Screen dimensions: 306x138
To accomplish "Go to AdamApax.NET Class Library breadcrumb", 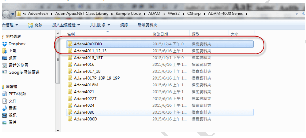I will click(x=82, y=14).
